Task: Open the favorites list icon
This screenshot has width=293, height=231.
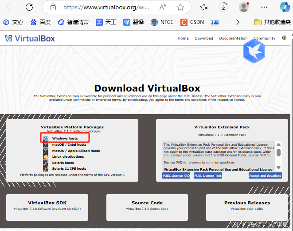Action: pyautogui.click(x=204, y=7)
